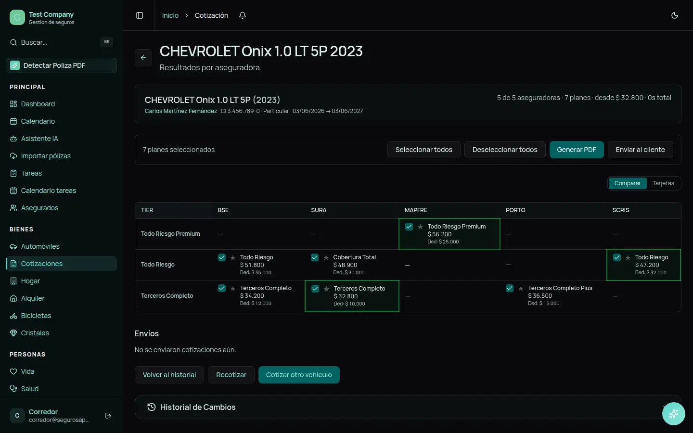The width and height of the screenshot is (693, 433).
Task: Open Vida in the sidebar
Action: pos(61,371)
